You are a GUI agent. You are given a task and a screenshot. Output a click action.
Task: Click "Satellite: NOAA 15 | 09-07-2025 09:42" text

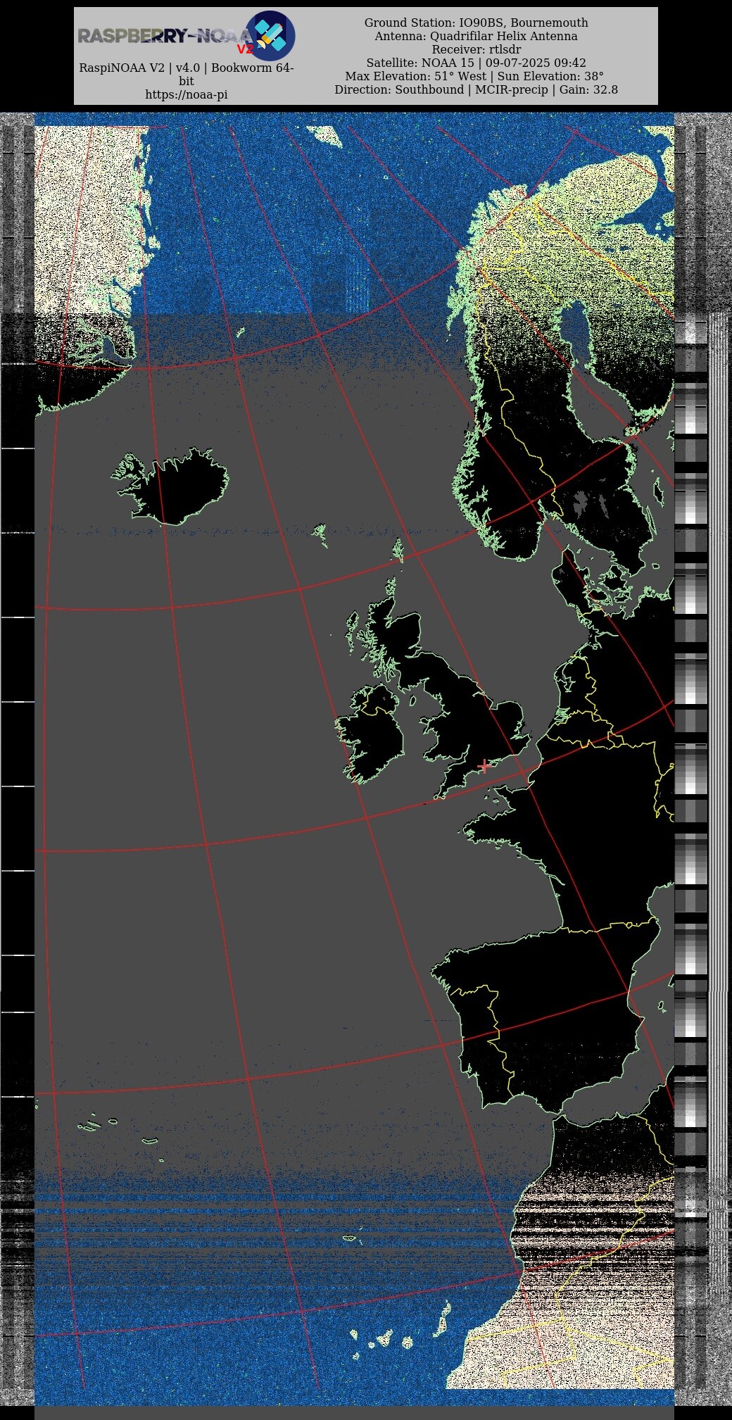click(477, 63)
